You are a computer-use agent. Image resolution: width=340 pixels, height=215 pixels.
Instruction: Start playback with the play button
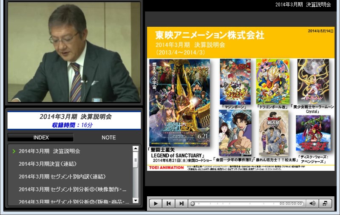pyautogui.click(x=156, y=204)
